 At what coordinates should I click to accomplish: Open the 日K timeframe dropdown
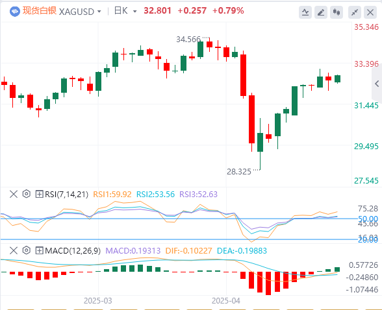point(134,12)
